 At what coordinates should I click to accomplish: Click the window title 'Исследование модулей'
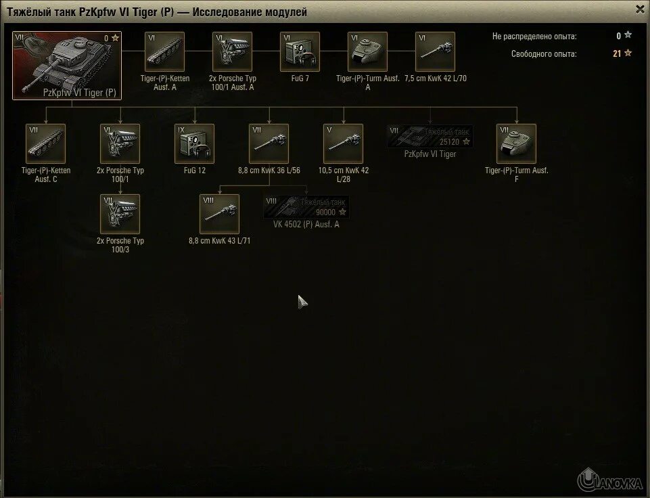[x=250, y=12]
